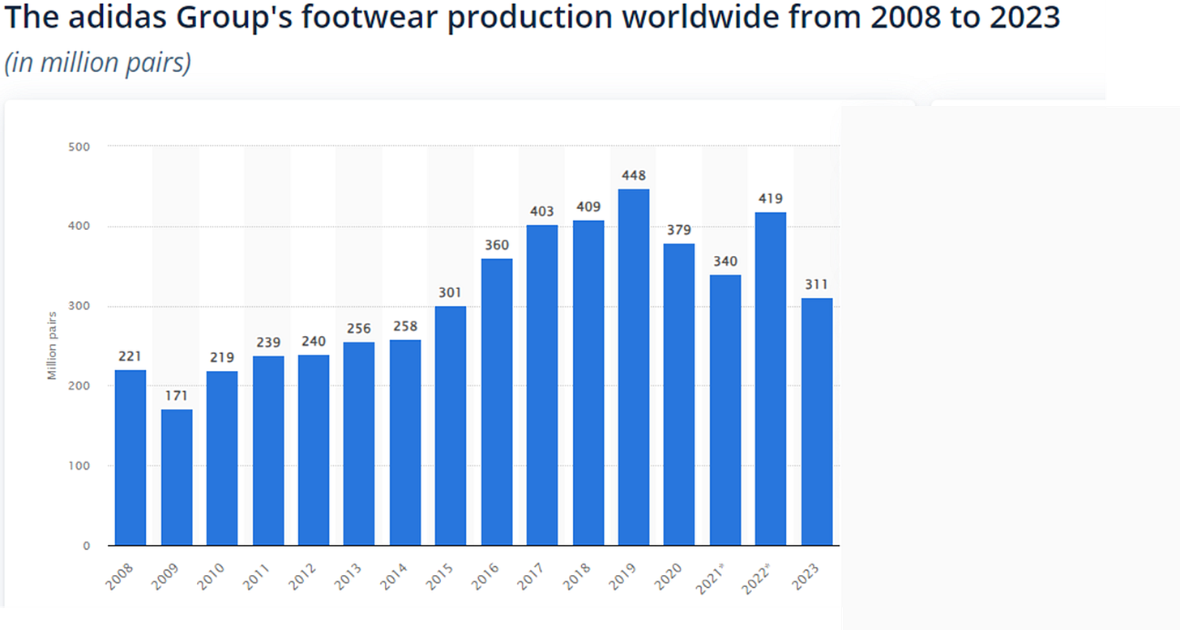Select the 2014 bar valued 258
The height and width of the screenshot is (630, 1180).
coord(405,443)
